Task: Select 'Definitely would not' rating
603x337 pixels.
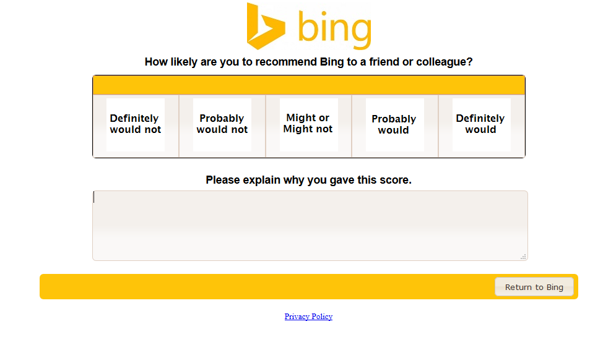Action: pyautogui.click(x=136, y=124)
